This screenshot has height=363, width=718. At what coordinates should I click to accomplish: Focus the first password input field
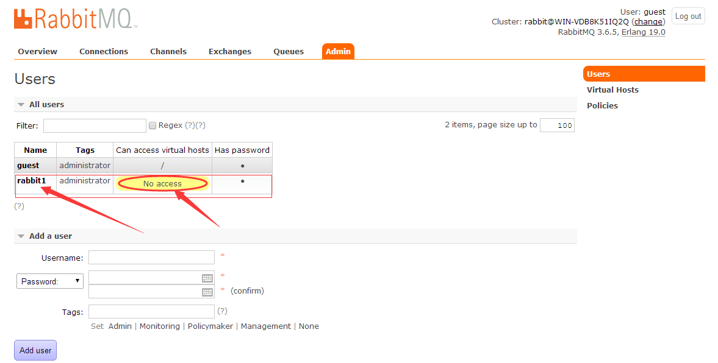tap(151, 278)
